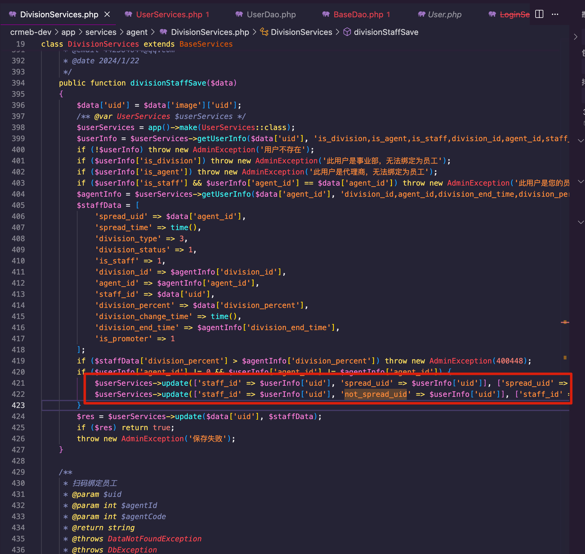
Task: Open the User.php tab
Action: pyautogui.click(x=444, y=15)
